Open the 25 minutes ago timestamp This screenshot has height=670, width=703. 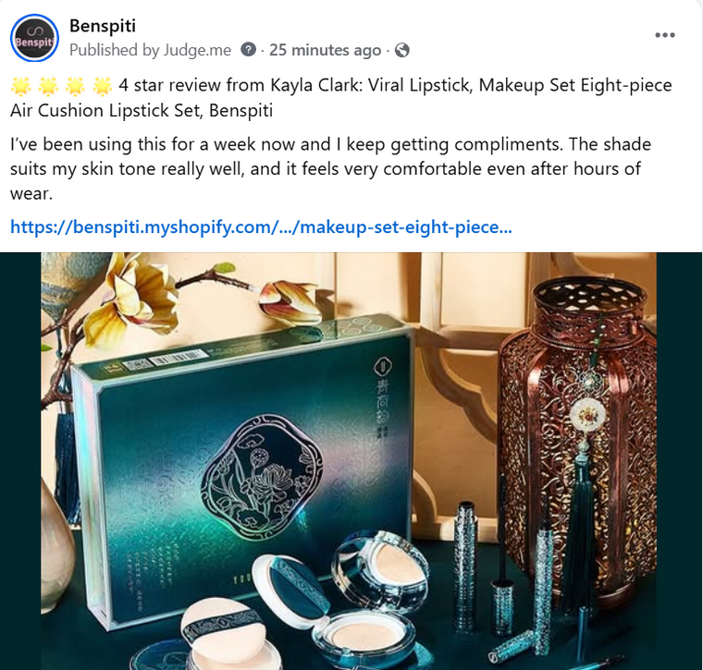pos(325,50)
